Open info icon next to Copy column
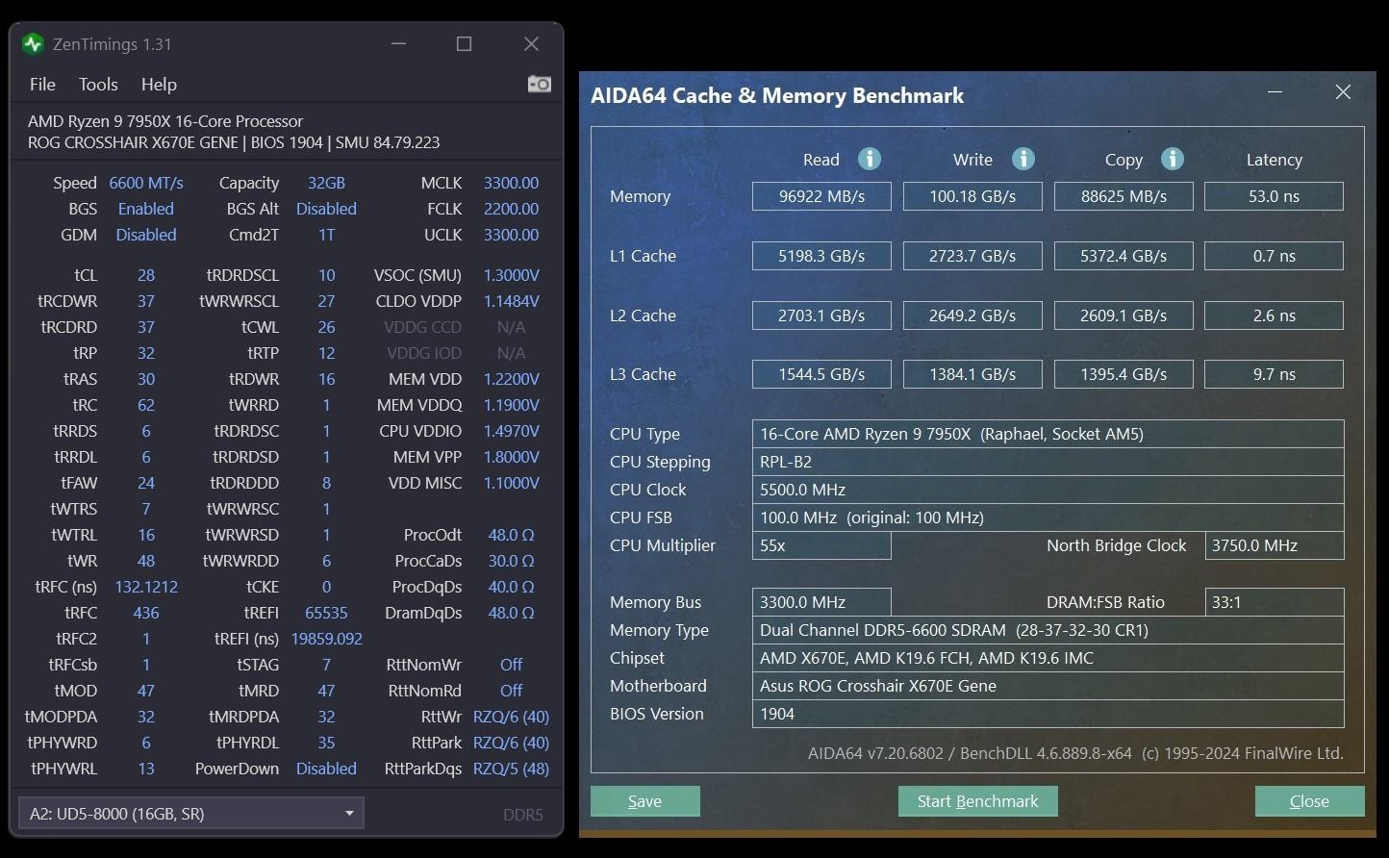Image resolution: width=1389 pixels, height=858 pixels. [x=1172, y=159]
